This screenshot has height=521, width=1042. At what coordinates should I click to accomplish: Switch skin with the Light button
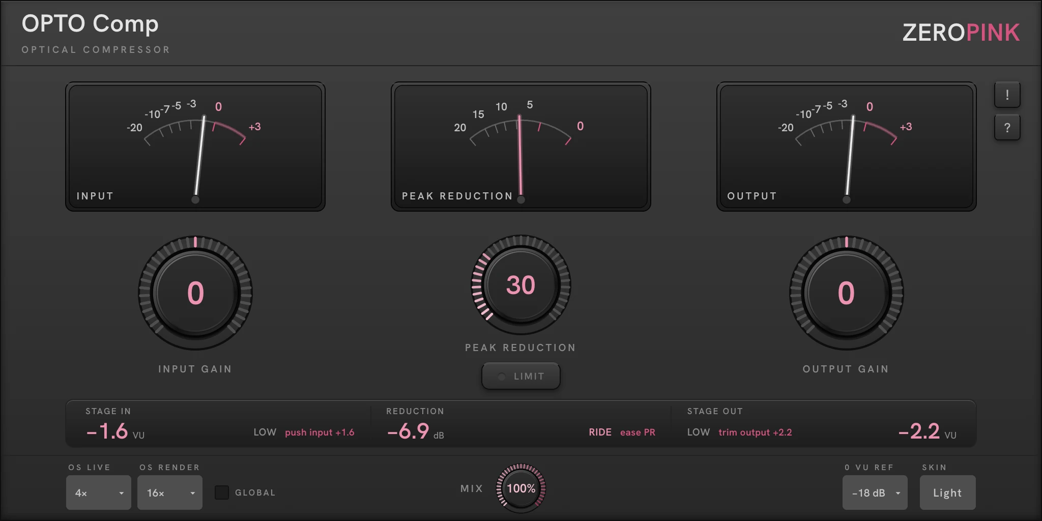[x=947, y=493]
